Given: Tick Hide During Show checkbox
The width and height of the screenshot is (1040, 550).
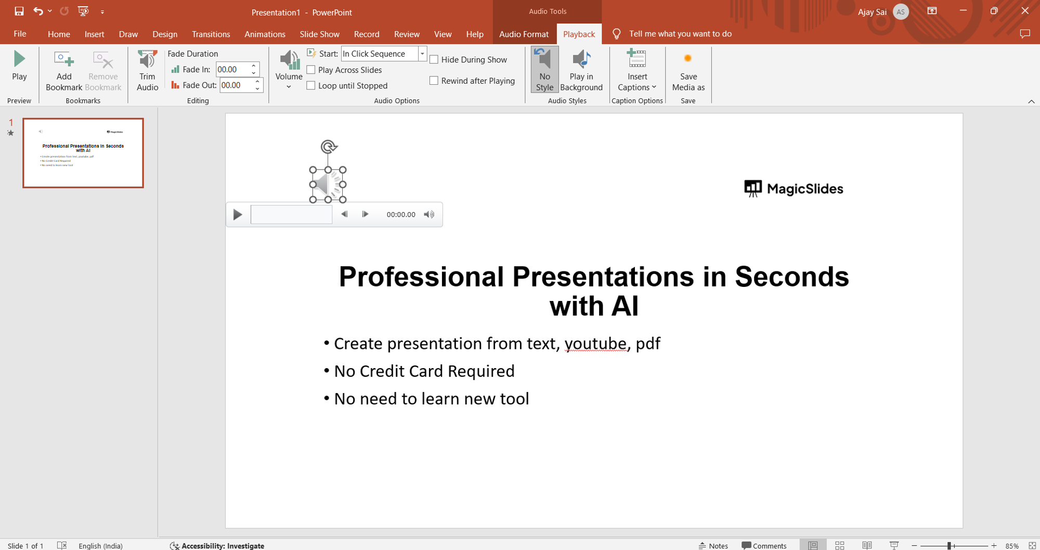Looking at the screenshot, I should pos(434,59).
